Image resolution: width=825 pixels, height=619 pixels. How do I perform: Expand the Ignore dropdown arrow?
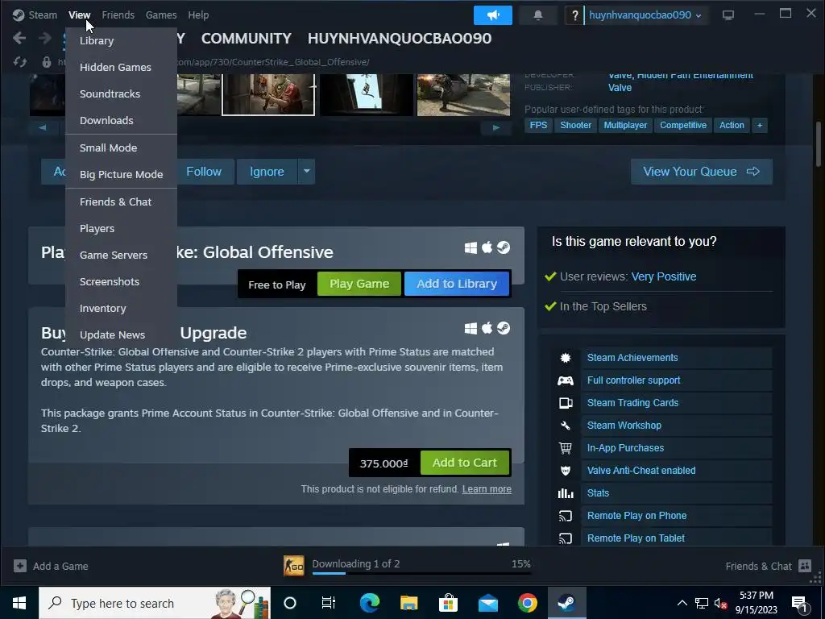306,171
